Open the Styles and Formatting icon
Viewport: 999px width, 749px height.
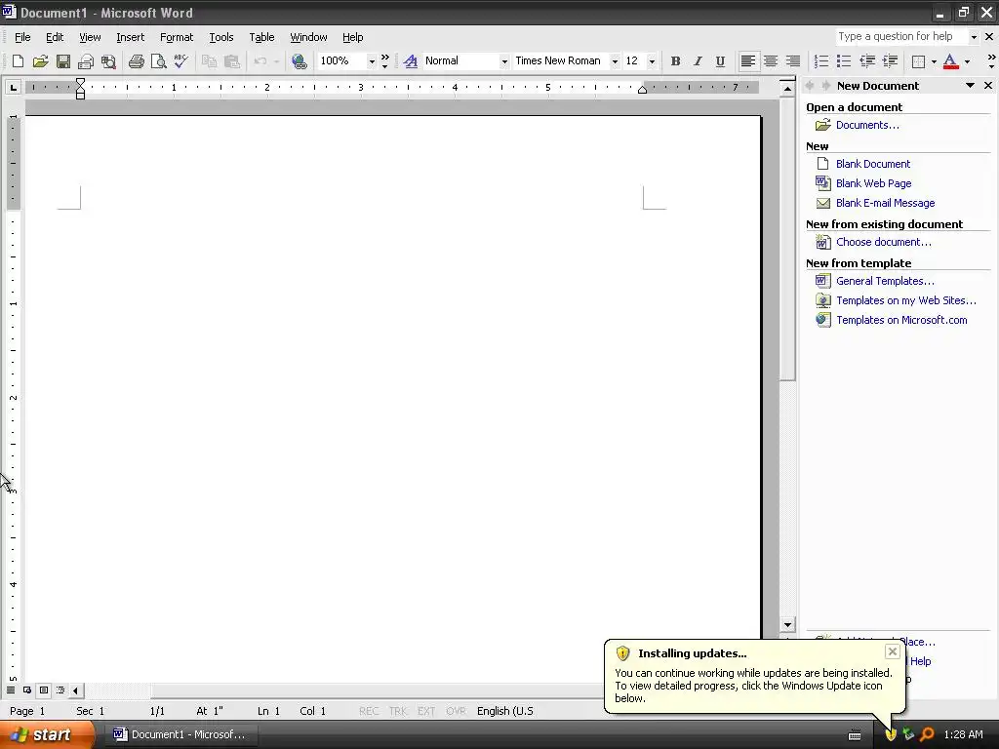click(x=411, y=61)
